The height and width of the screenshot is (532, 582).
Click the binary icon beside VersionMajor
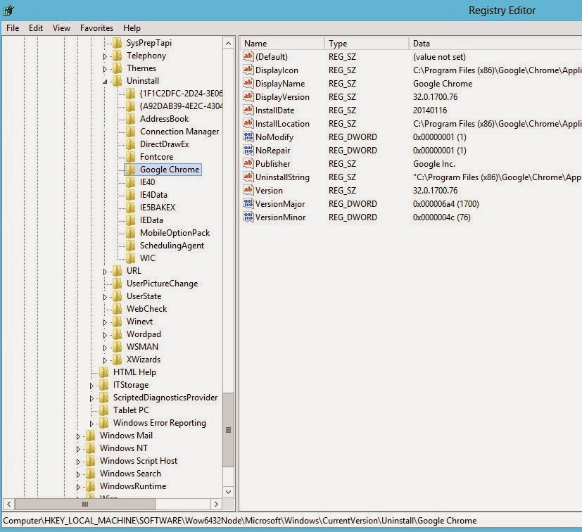point(248,204)
